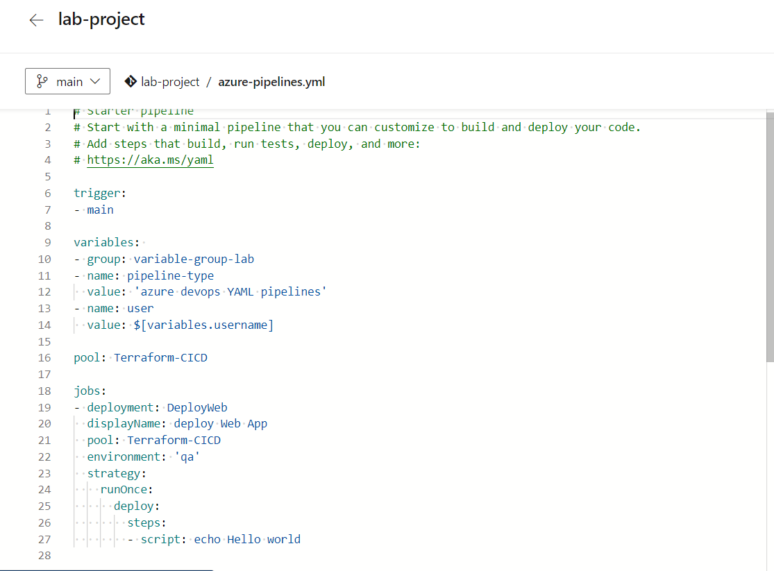Open the https://aka.ms/yaml link
774x571 pixels.
150,160
